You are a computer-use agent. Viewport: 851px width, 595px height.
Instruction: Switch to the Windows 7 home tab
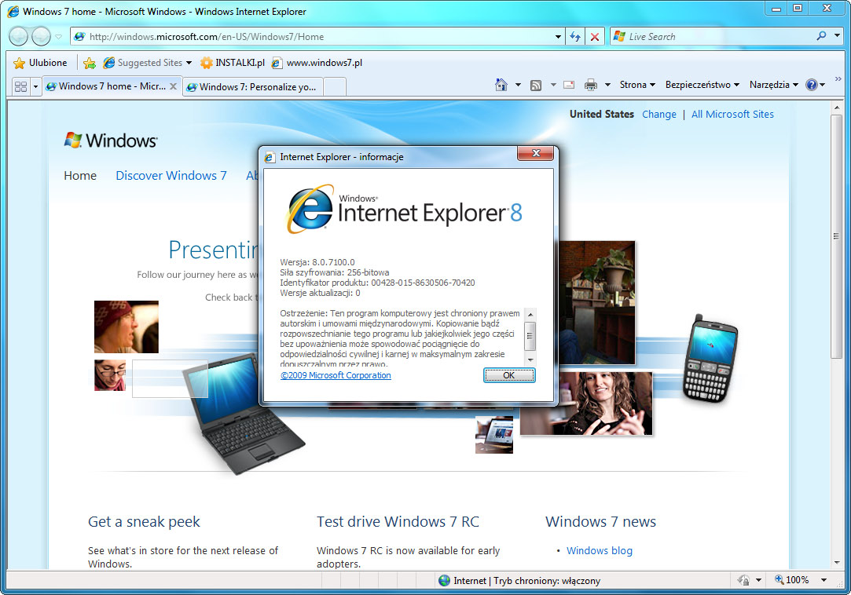point(106,86)
